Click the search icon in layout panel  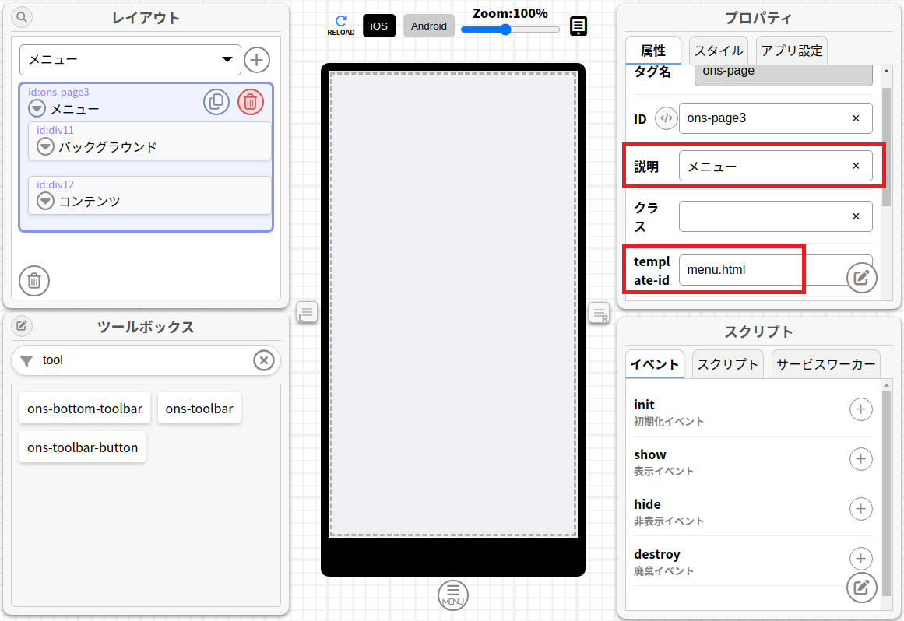tap(22, 16)
